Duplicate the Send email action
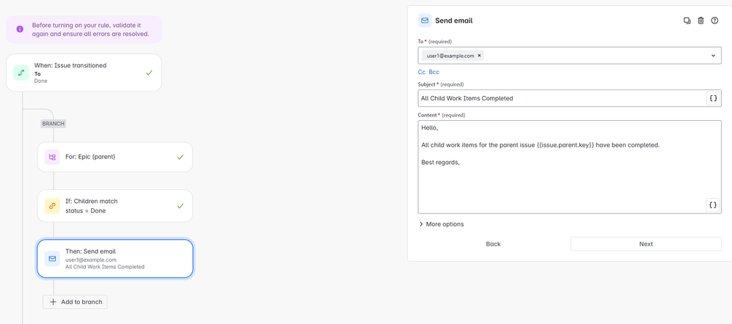This screenshot has height=324, width=732. tap(687, 21)
